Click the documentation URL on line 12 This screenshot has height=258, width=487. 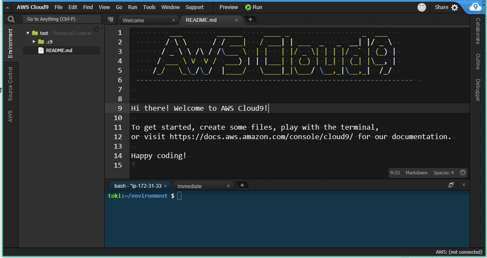[261, 137]
